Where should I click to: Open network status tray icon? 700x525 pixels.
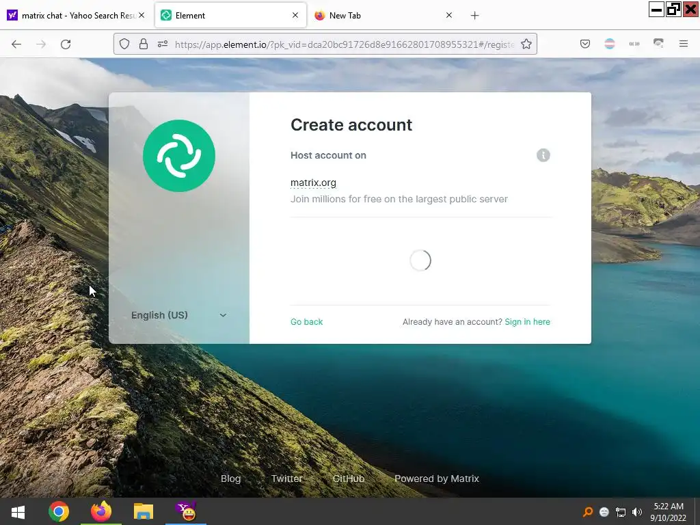[621, 512]
